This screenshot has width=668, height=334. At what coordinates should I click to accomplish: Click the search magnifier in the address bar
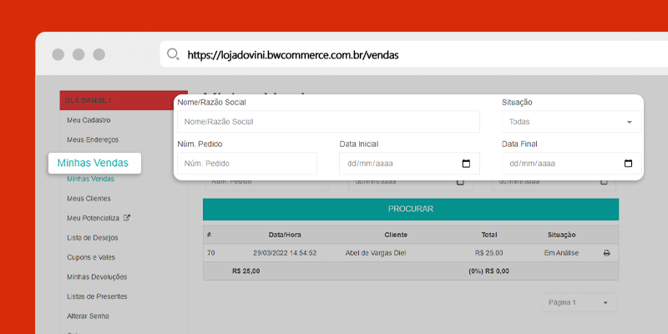tap(173, 54)
